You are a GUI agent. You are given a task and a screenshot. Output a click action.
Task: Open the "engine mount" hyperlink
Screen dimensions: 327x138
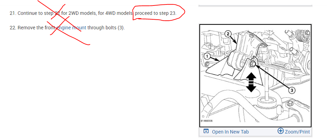pyautogui.click(x=71, y=28)
